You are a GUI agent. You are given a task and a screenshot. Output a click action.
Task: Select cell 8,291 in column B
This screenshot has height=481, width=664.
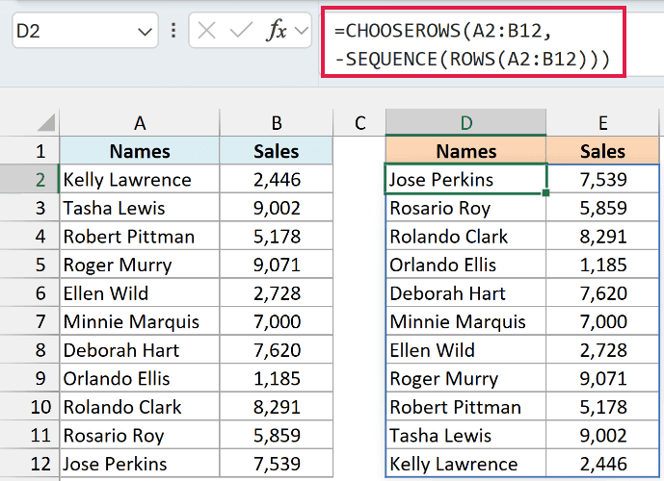coord(276,407)
